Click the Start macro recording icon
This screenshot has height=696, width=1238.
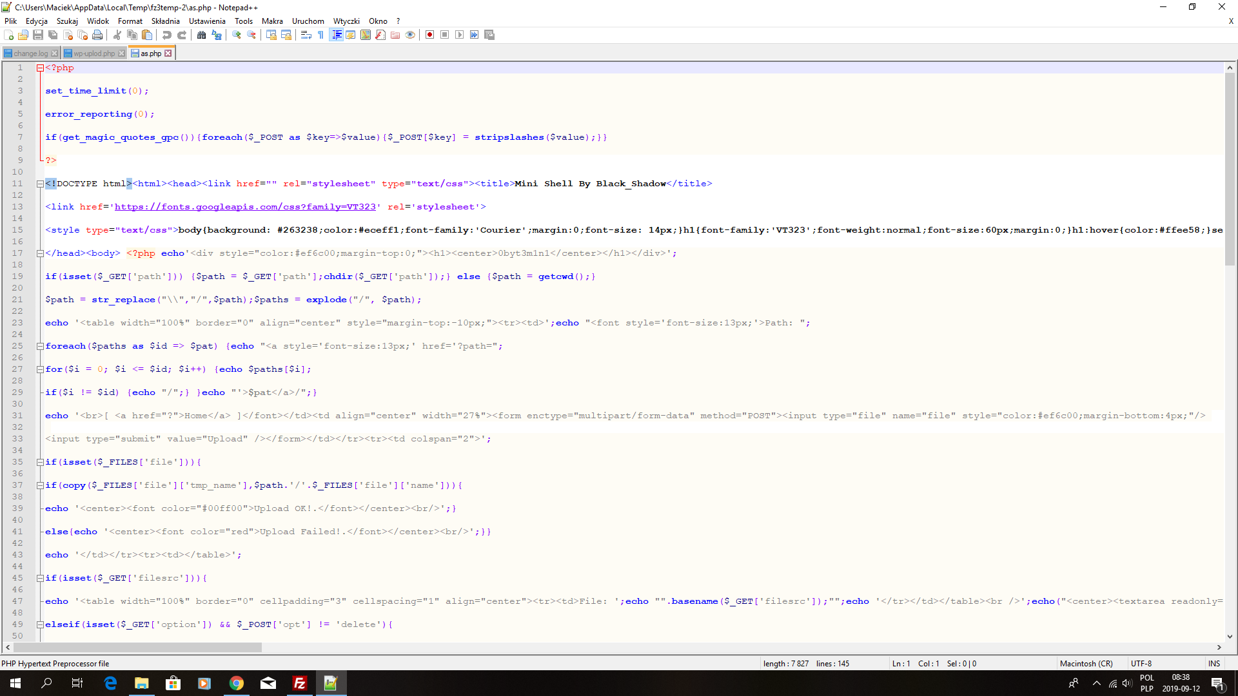point(429,35)
